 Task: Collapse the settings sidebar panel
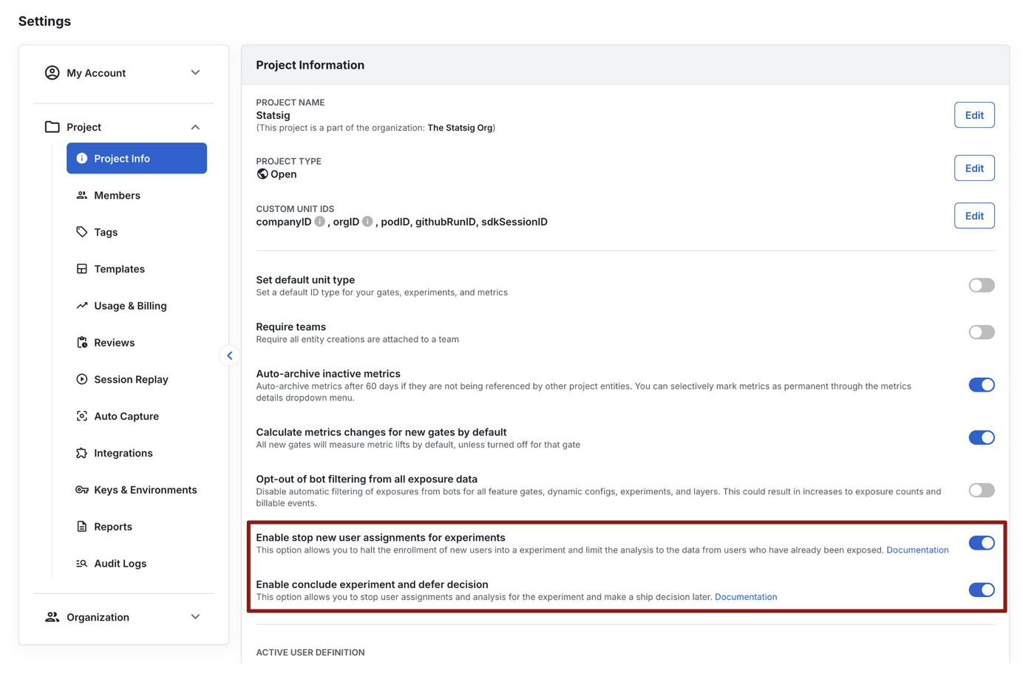point(230,355)
